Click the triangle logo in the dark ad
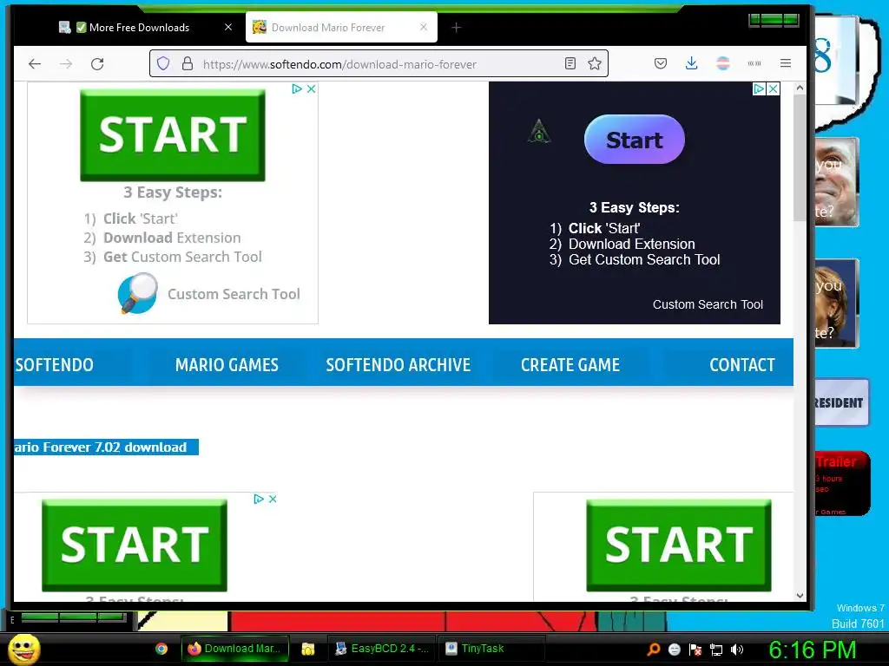The height and width of the screenshot is (666, 889). (539, 132)
